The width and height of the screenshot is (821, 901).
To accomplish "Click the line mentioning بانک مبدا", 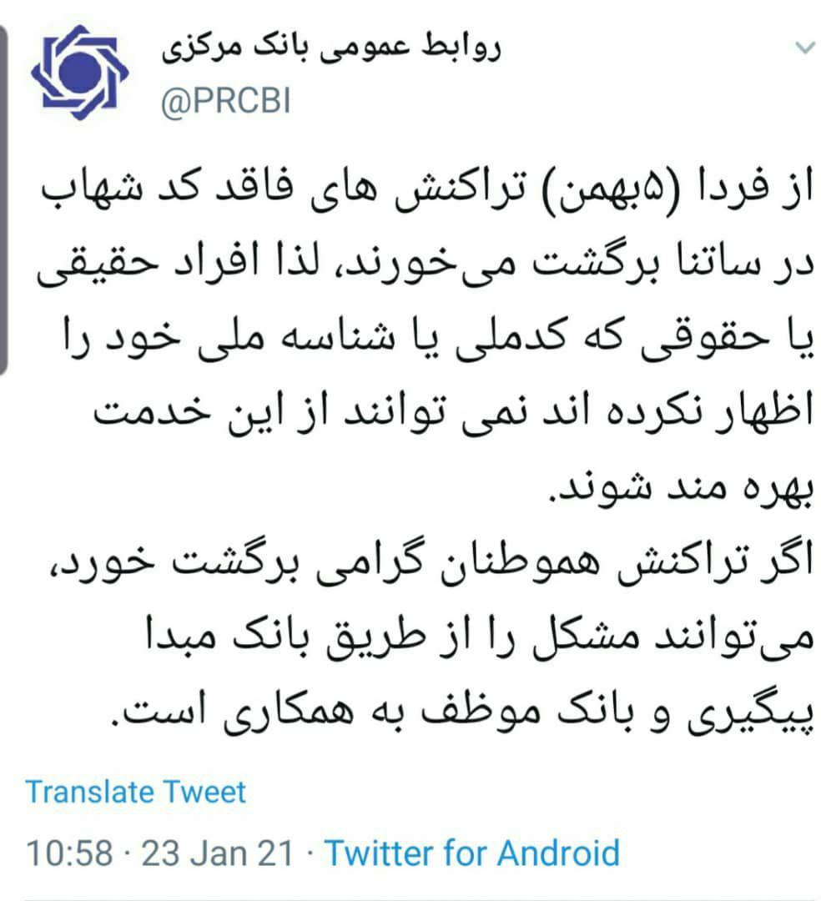I will [x=481, y=639].
